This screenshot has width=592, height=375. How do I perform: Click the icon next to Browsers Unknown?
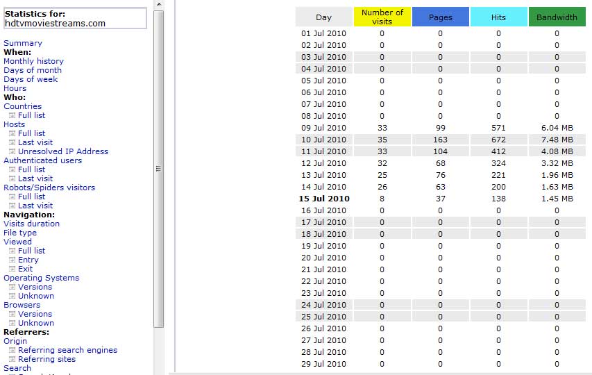click(12, 323)
